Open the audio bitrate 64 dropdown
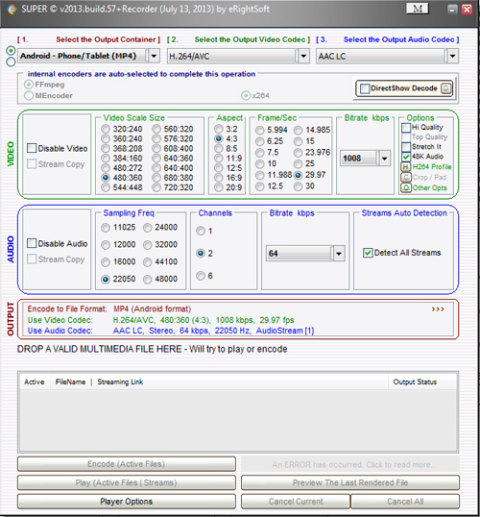This screenshot has width=480, height=517. coord(338,254)
